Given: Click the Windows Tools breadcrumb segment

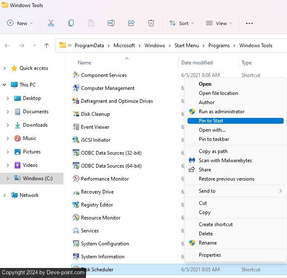Looking at the screenshot, I should coord(256,46).
